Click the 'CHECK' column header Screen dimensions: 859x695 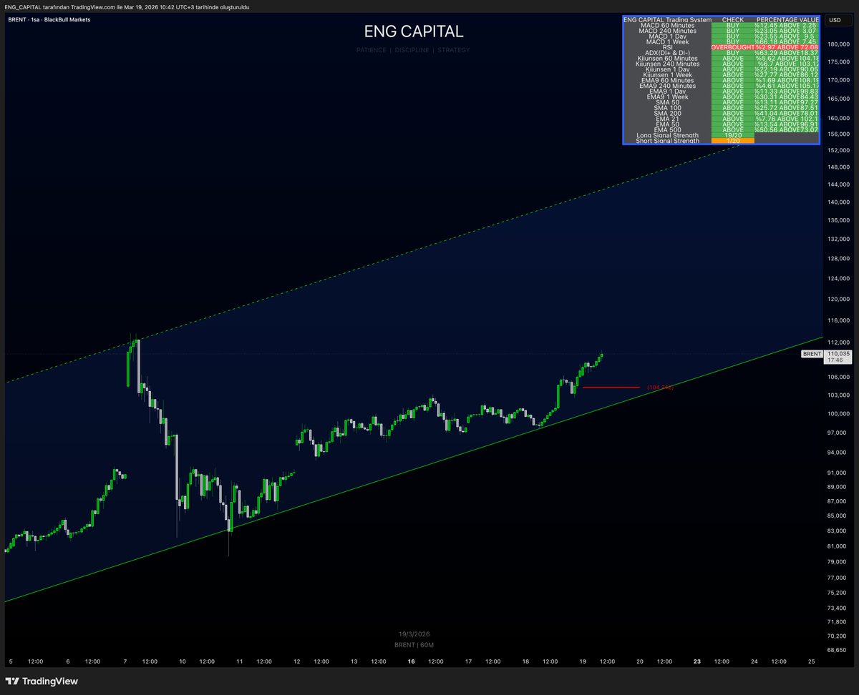pos(733,20)
